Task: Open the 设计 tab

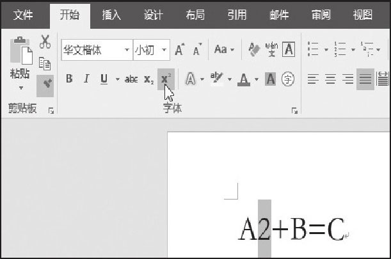Action: [x=154, y=15]
